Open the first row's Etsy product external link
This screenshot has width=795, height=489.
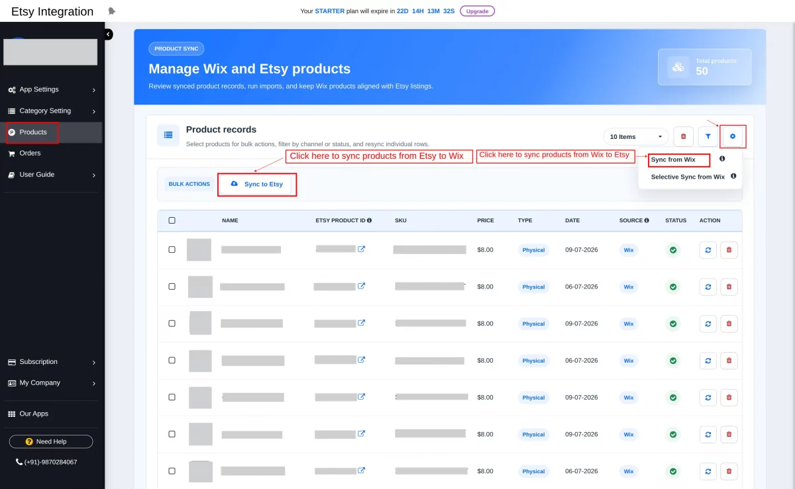coord(361,249)
